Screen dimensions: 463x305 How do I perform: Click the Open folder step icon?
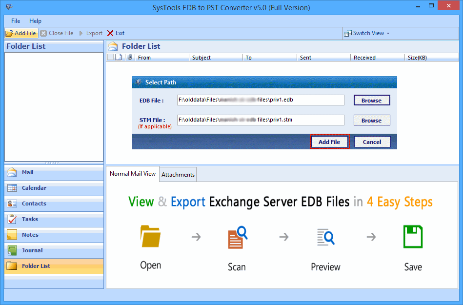(x=151, y=236)
